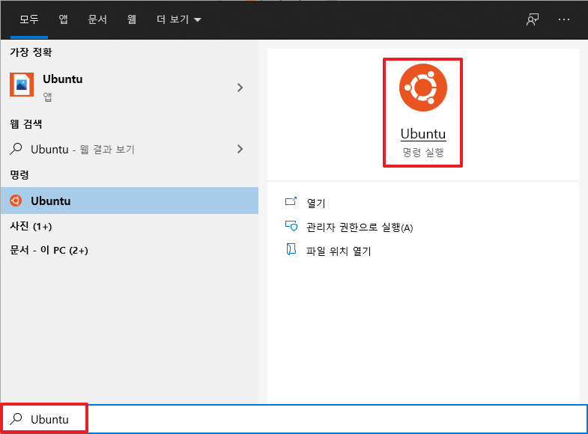Click the 명령 section heading

coord(19,175)
